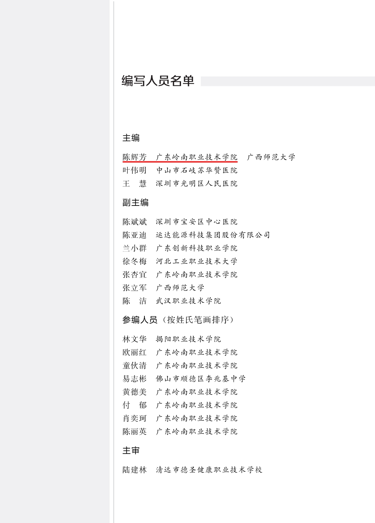
Task: Select 深圳市宝安区中心医院
Action: pos(197,222)
